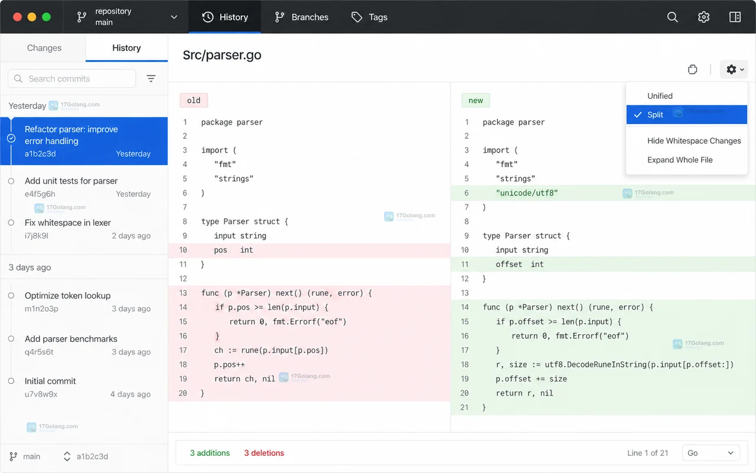The height and width of the screenshot is (473, 756).
Task: Click the added offset int line
Action: (603, 264)
